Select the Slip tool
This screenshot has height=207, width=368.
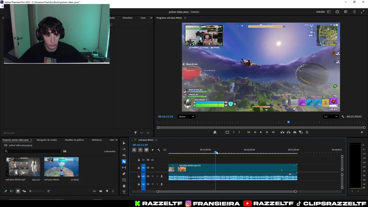pos(124,168)
